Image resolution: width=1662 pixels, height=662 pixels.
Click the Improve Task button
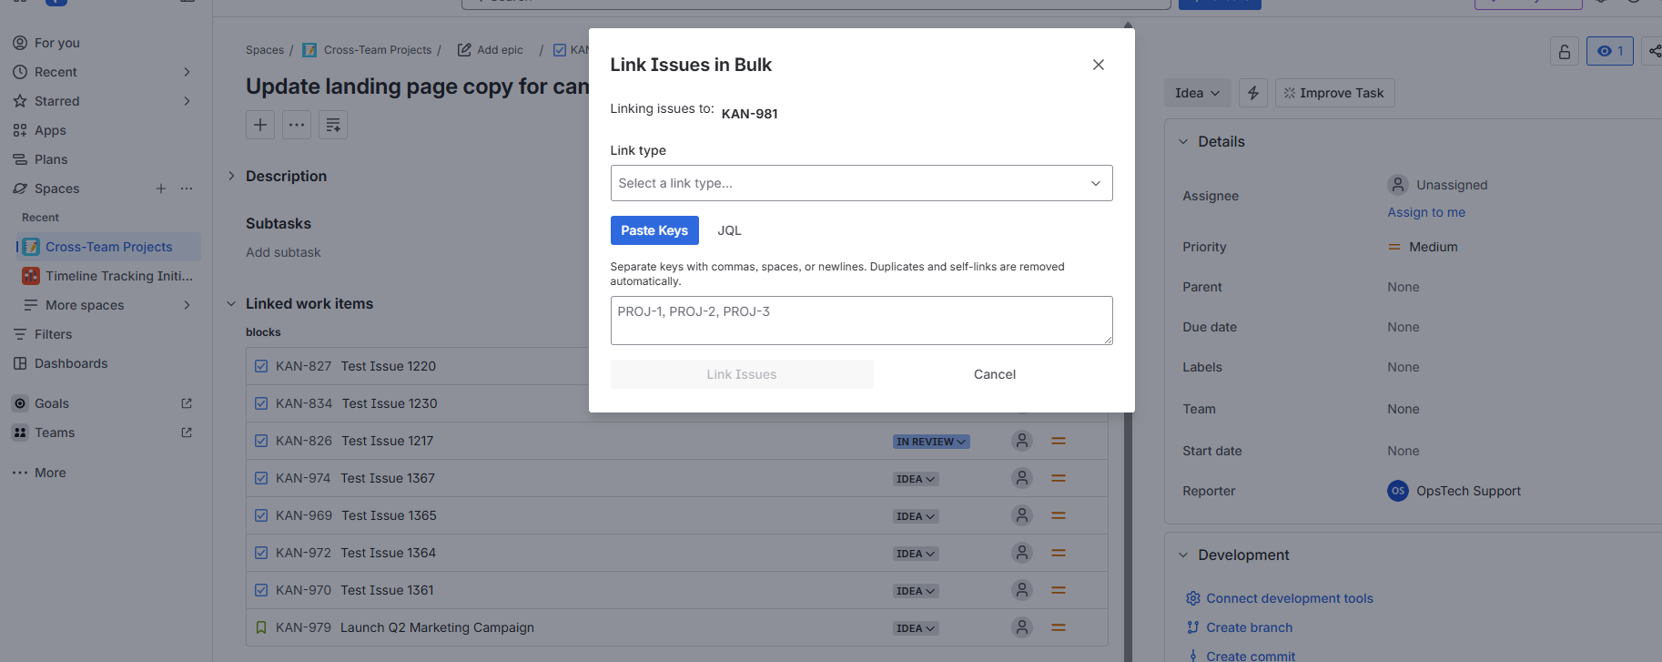[x=1334, y=93]
